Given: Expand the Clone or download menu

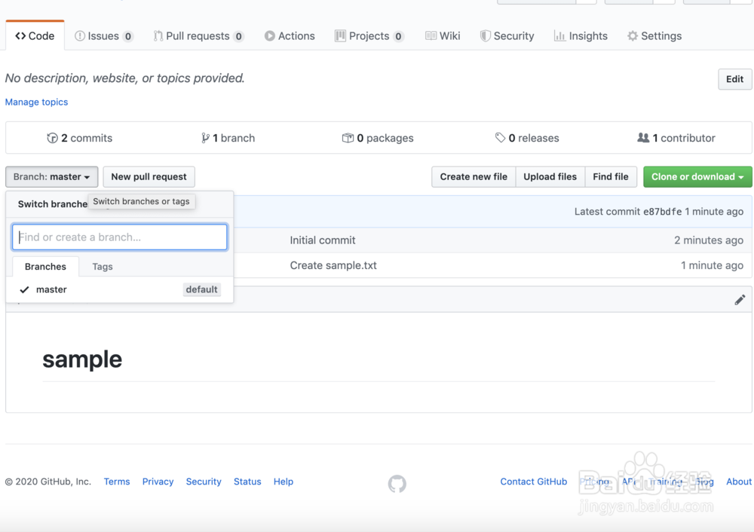Looking at the screenshot, I should pos(697,176).
